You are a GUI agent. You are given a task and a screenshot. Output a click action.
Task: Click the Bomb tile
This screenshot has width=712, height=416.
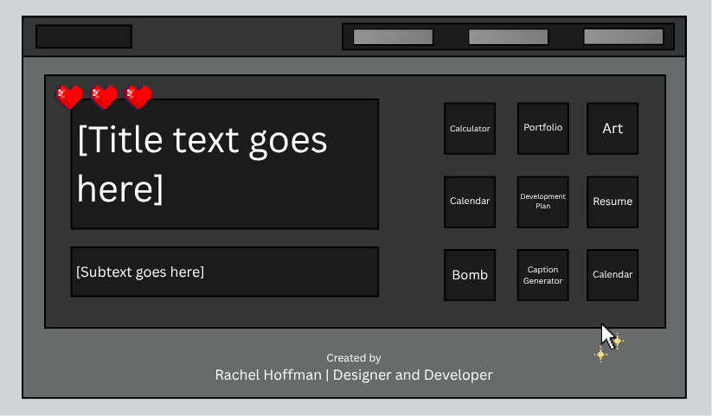coord(470,275)
